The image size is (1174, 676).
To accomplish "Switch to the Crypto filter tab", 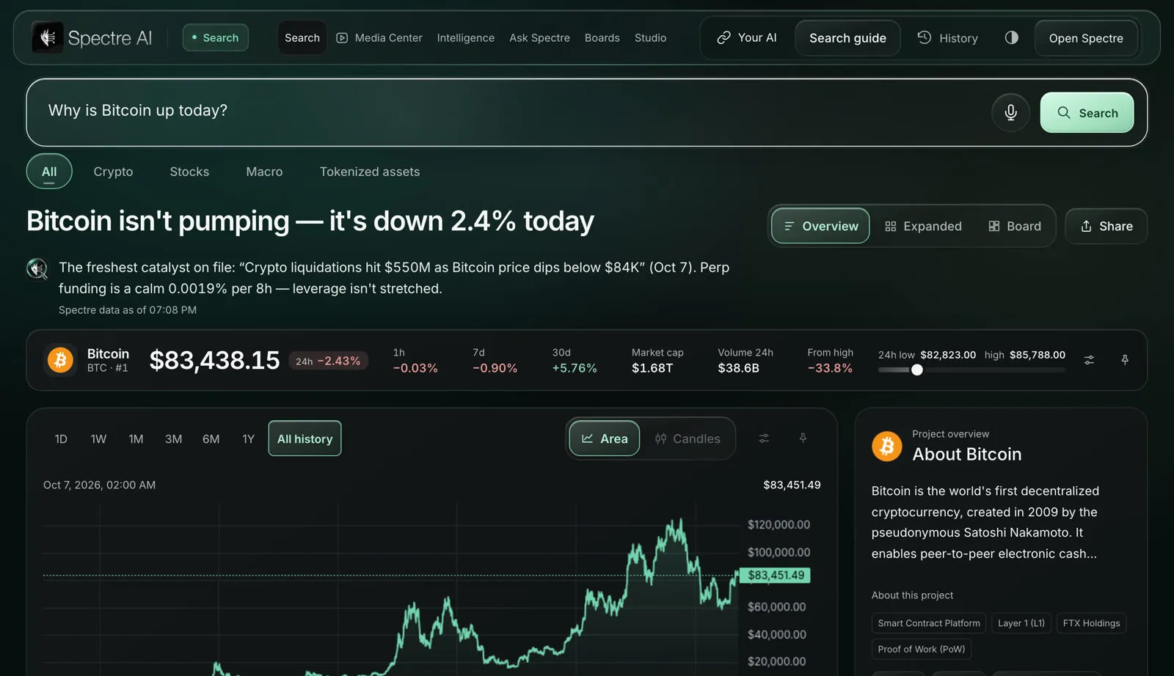I will point(113,172).
